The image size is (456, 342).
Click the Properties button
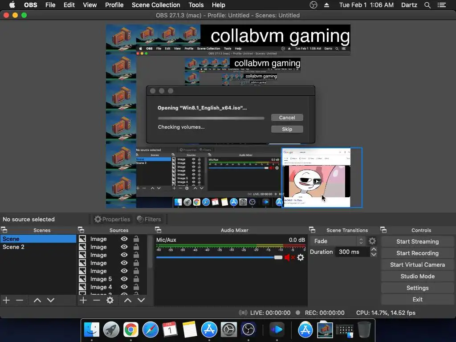coord(112,219)
